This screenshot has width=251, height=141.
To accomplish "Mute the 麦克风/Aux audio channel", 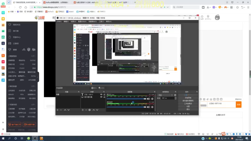I will pyautogui.click(x=148, y=99).
